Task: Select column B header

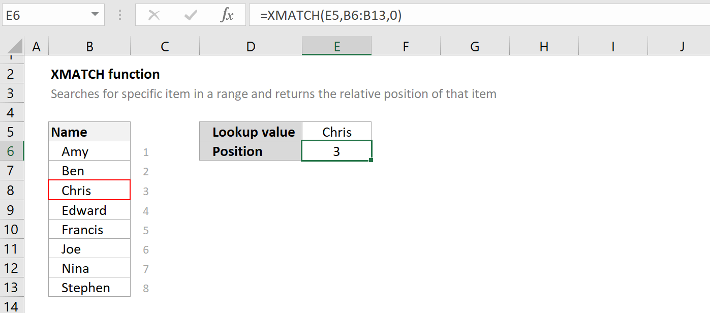Action: tap(89, 46)
